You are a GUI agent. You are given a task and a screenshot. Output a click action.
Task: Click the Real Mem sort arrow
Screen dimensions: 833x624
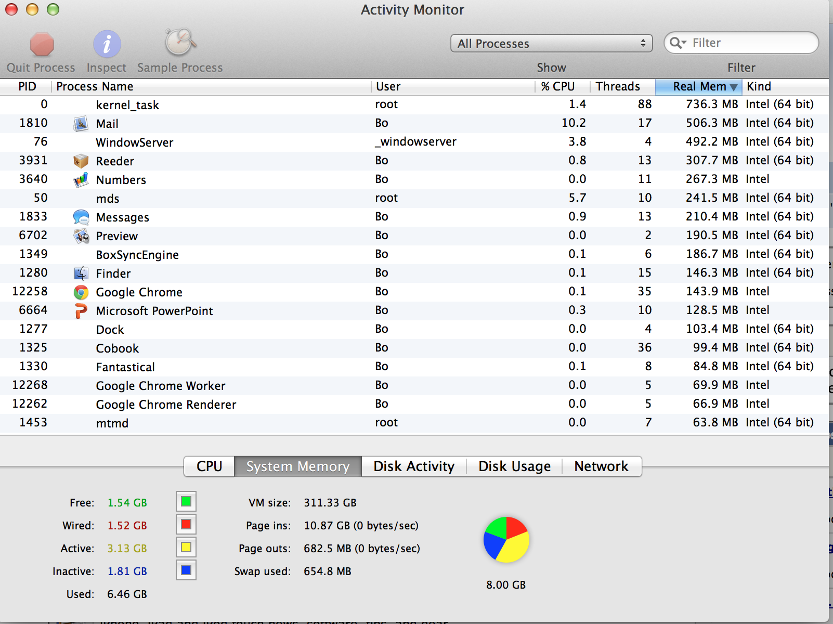tap(734, 87)
